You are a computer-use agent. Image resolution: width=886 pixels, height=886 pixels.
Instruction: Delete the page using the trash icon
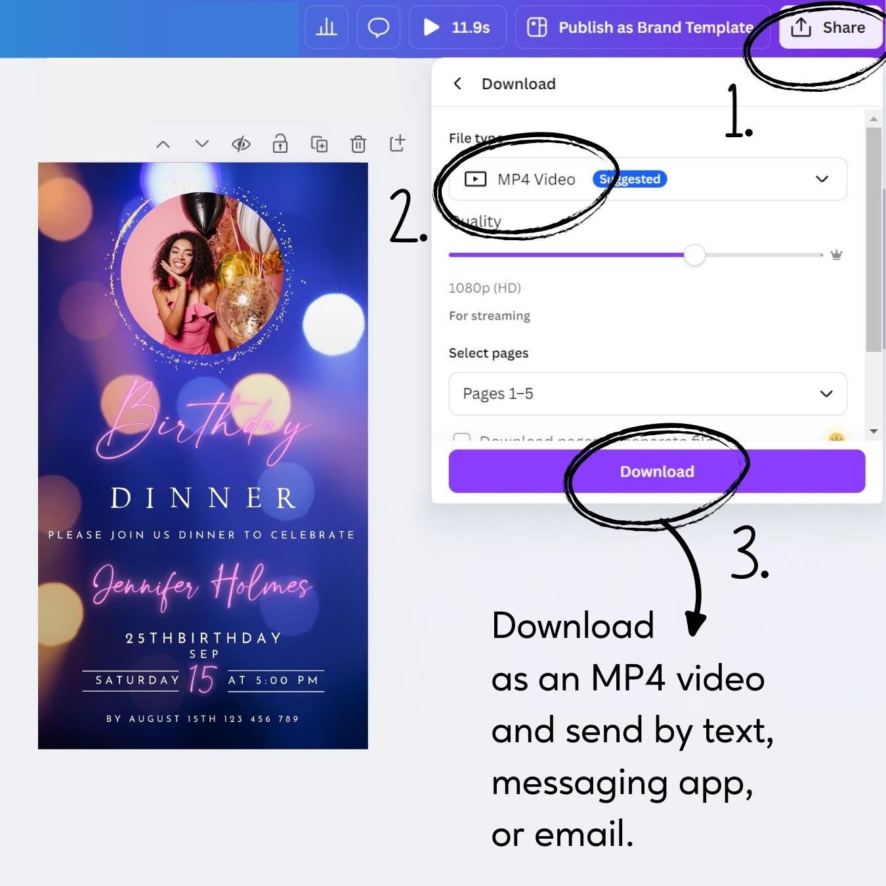point(358,144)
